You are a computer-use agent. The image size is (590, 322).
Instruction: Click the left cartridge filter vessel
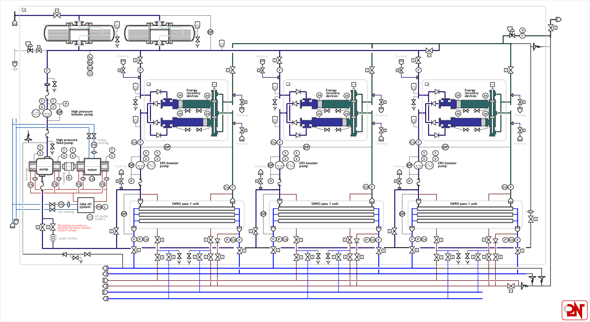(79, 33)
